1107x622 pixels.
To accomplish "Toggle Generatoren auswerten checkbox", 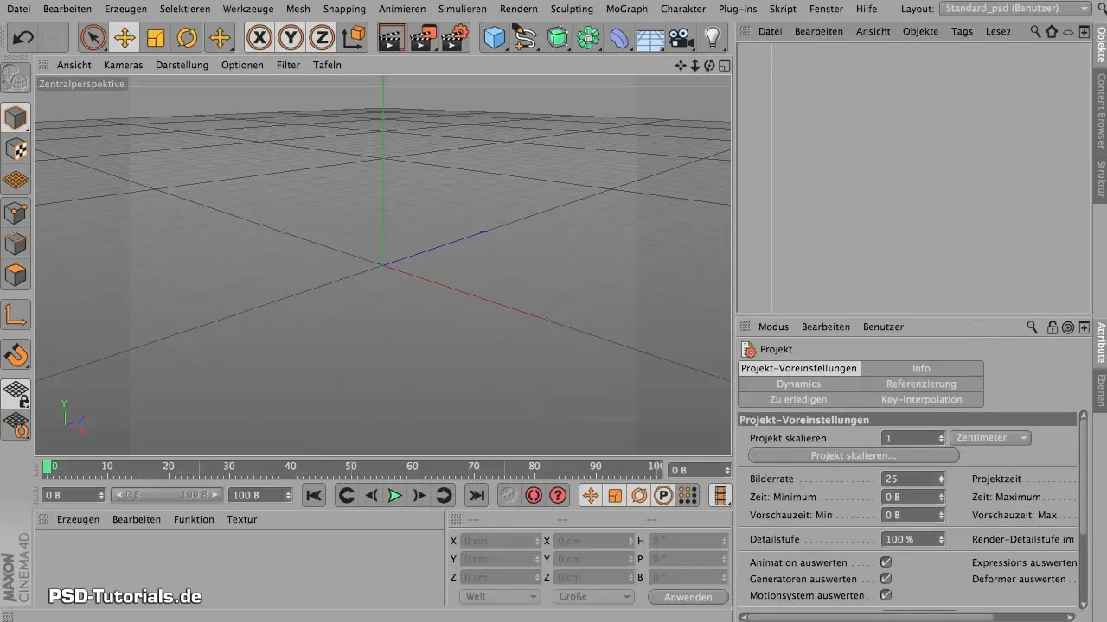I will [x=886, y=579].
